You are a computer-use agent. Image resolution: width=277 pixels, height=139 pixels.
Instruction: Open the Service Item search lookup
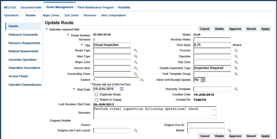click(135, 68)
